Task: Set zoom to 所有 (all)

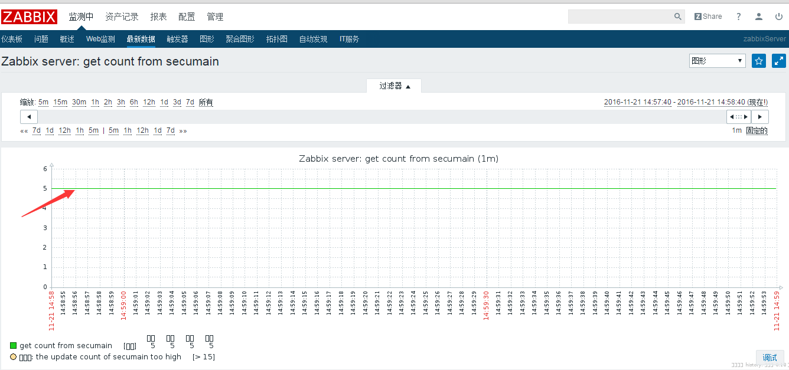Action: pos(206,102)
